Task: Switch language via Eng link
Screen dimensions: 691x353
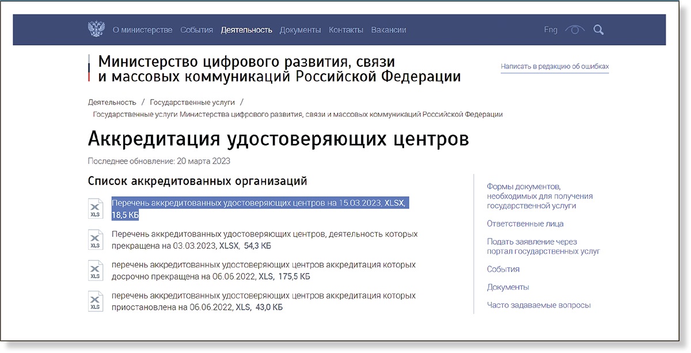Action: [550, 30]
